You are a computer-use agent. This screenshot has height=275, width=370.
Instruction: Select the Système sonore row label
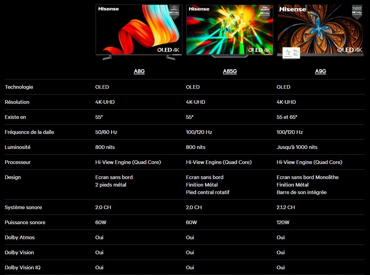[23, 207]
